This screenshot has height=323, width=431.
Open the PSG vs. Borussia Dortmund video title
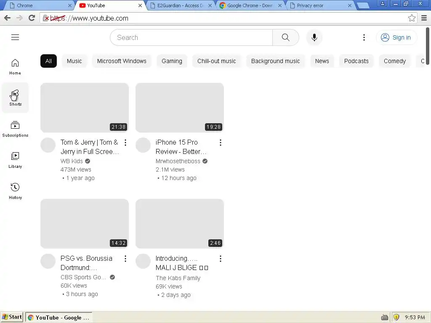(86, 263)
